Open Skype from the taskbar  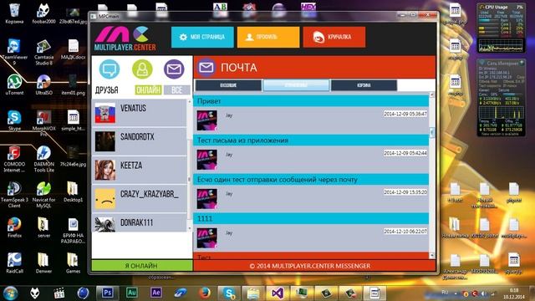229,293
